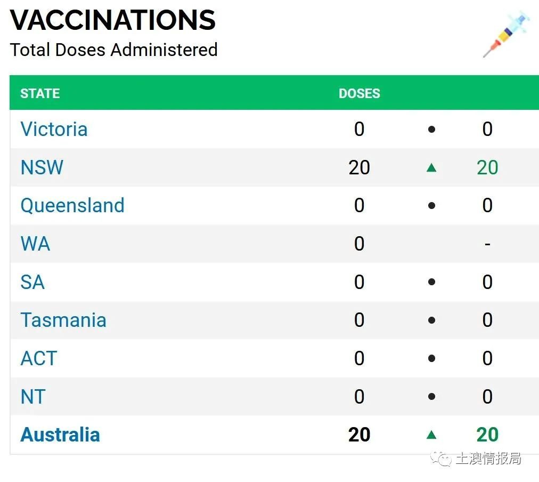Open the SA state link

(32, 282)
